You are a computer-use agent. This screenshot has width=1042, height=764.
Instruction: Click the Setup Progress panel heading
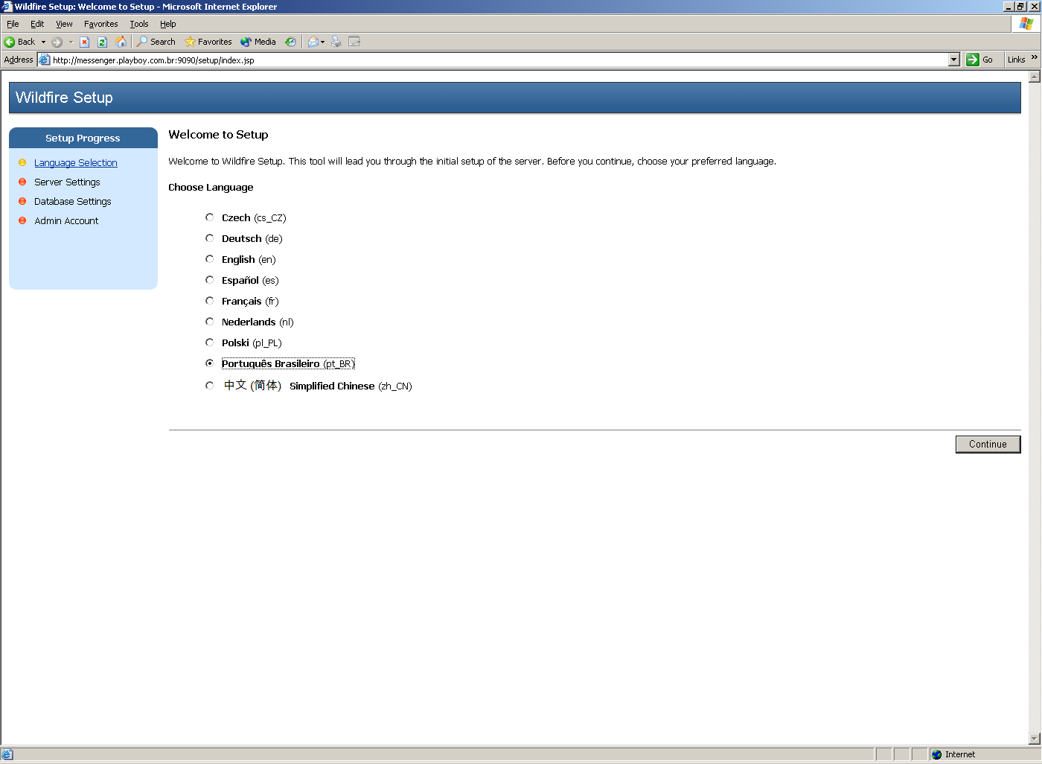[83, 138]
